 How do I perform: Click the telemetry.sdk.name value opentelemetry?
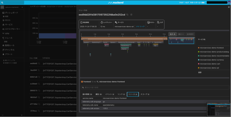point(109,105)
